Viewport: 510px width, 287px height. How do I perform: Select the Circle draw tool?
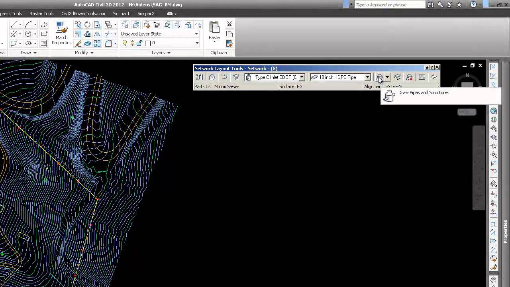[x=28, y=34]
